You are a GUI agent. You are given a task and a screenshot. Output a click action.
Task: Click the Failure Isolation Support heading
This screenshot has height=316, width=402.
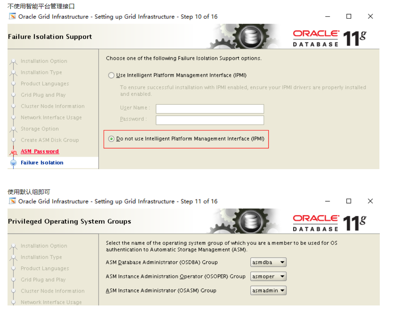tap(50, 37)
